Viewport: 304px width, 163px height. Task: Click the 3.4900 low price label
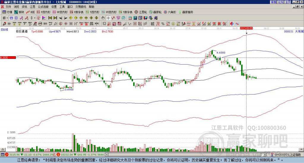click(x=69, y=90)
